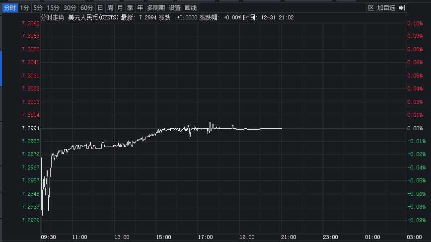Viewport: 431px width, 242px height.
Task: Open the 设置 settings button
Action: click(175, 8)
